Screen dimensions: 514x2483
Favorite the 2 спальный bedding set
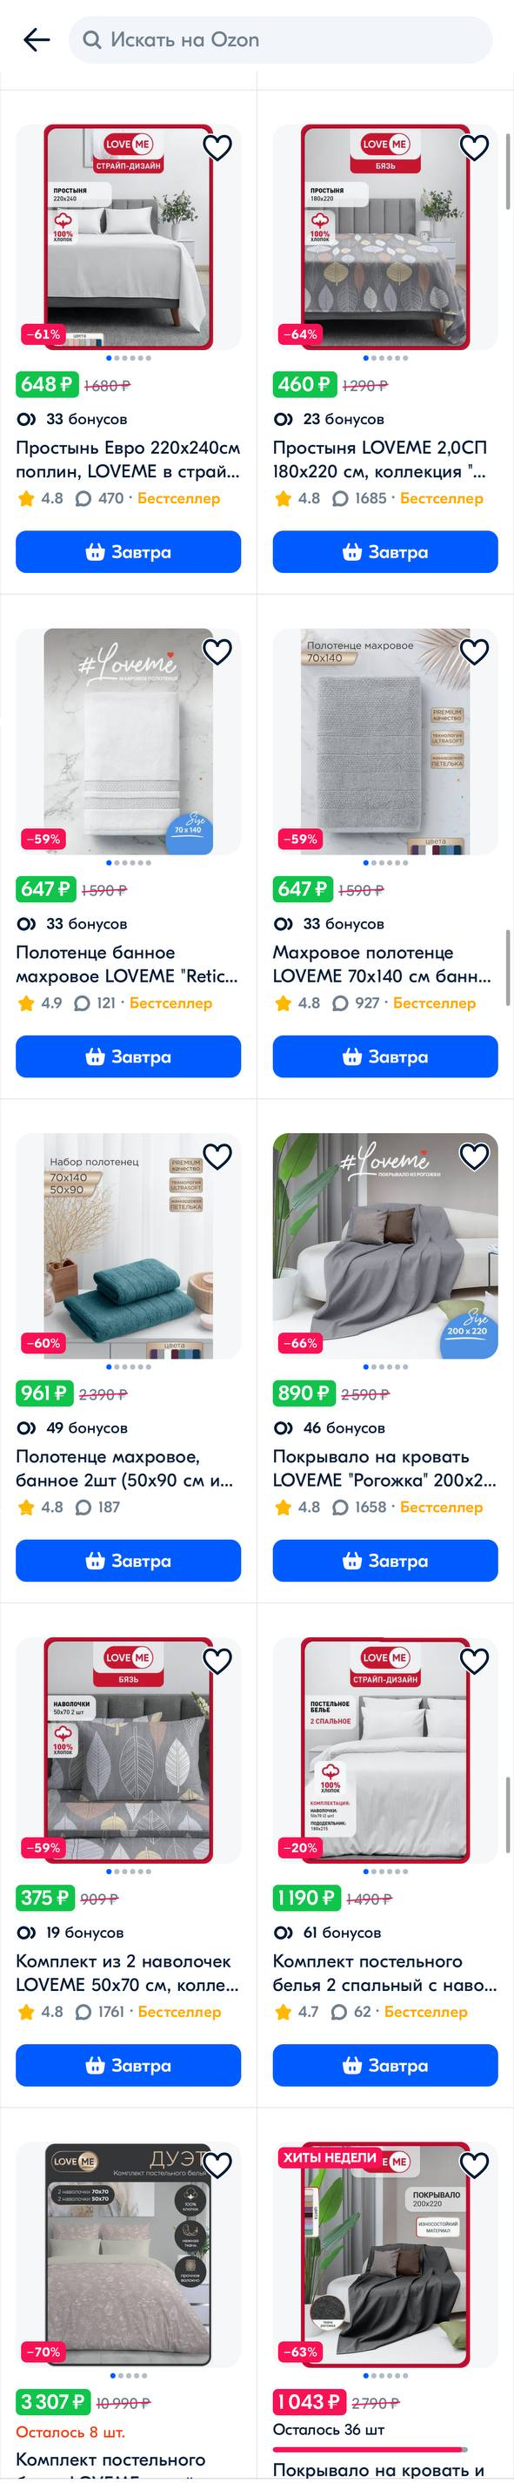(475, 1662)
